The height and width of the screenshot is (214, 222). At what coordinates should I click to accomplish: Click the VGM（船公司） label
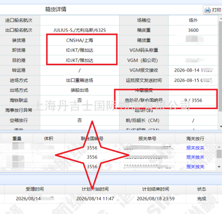143,60
